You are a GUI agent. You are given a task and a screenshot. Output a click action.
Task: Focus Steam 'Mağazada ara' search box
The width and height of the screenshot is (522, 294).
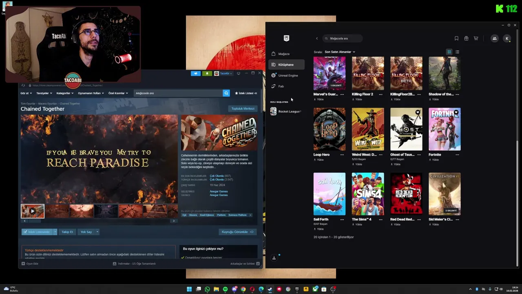[x=178, y=93]
